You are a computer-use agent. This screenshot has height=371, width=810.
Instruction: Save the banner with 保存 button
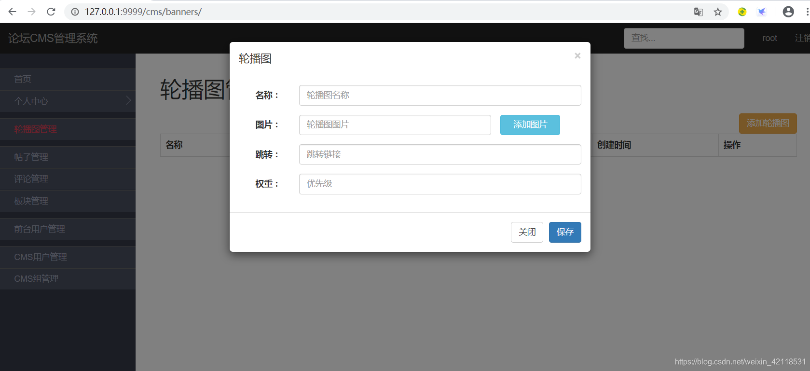pyautogui.click(x=565, y=232)
